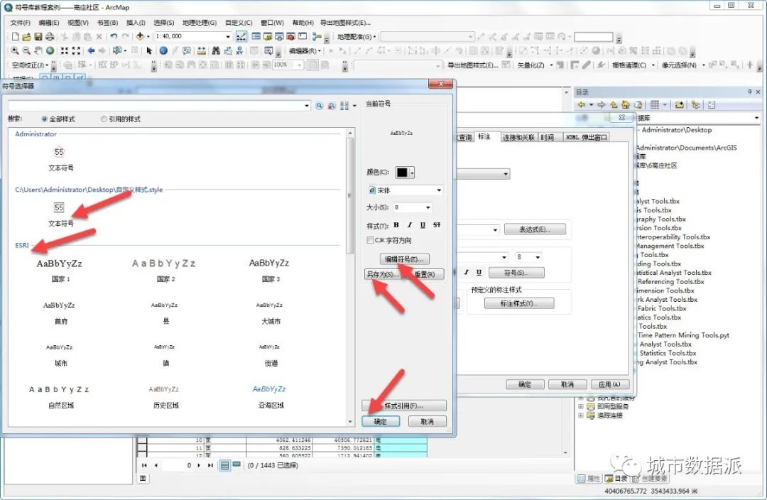Open the 地理配准 dropdown menu

coord(357,37)
